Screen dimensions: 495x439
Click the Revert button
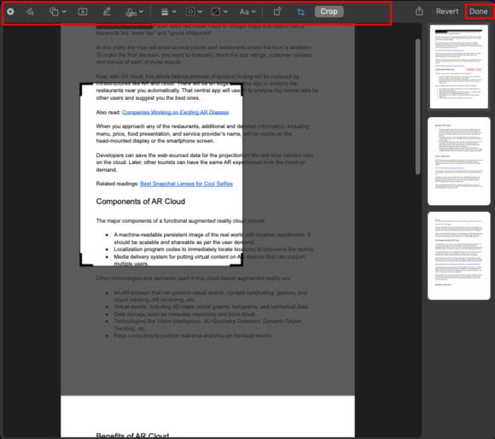pos(447,11)
